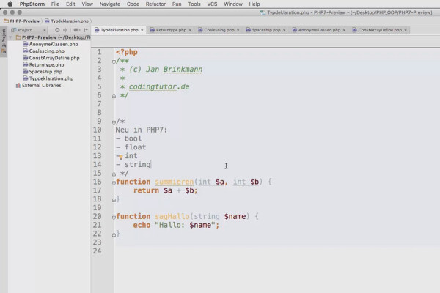
Task: Open the Refactor menu
Action: pyautogui.click(x=155, y=4)
